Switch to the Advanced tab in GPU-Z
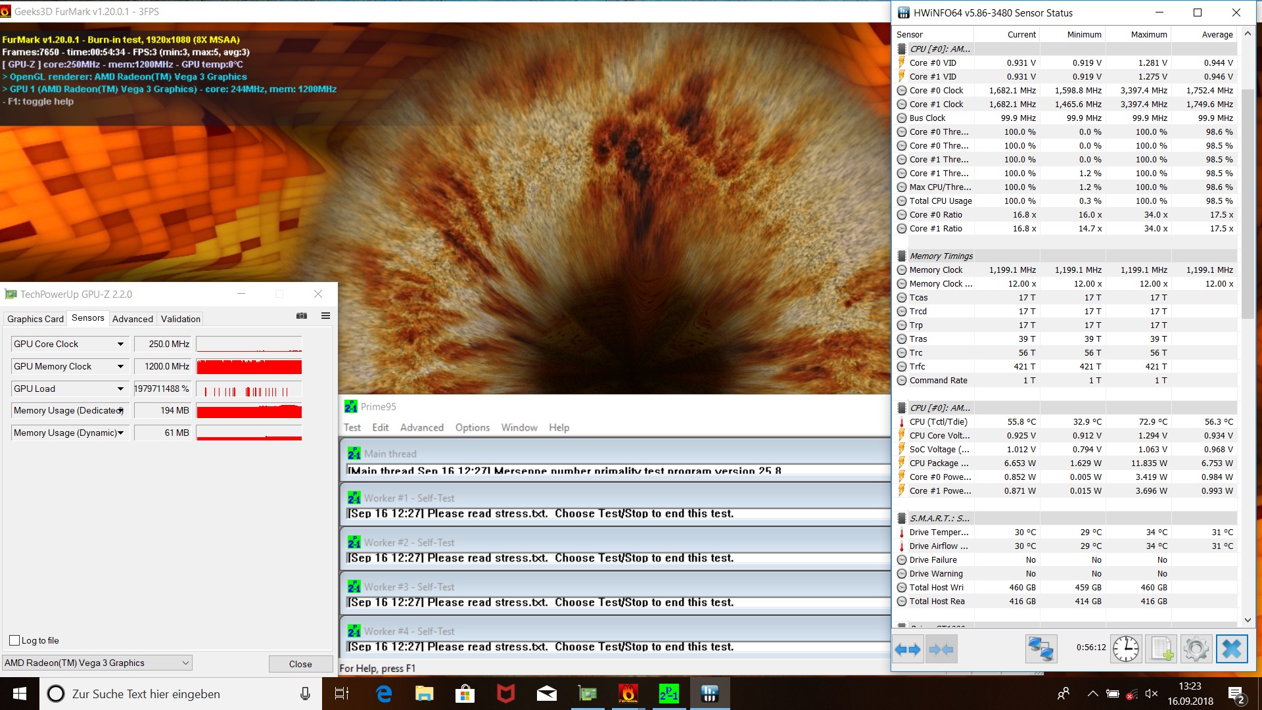The height and width of the screenshot is (710, 1262). [133, 319]
